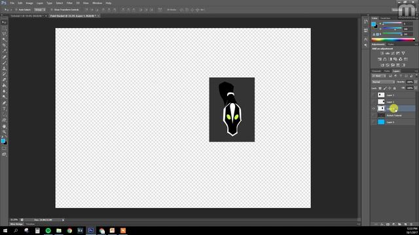The image size is (419, 235).
Task: Click the color spectrum ramp
Action: [x=393, y=40]
